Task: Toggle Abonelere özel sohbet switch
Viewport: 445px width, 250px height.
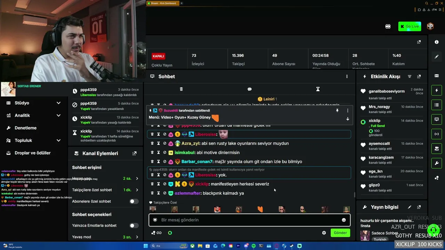Action: tap(133, 201)
